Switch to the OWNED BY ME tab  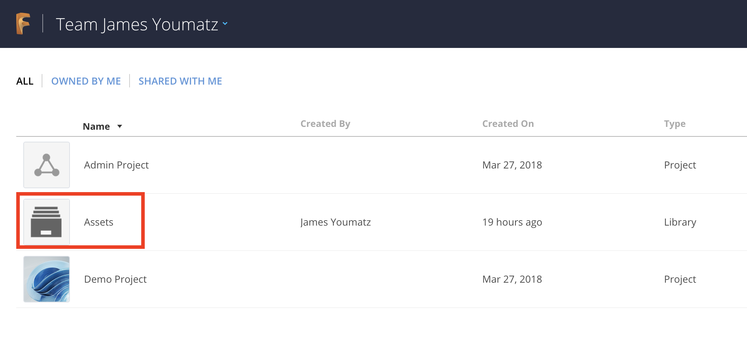(x=86, y=81)
